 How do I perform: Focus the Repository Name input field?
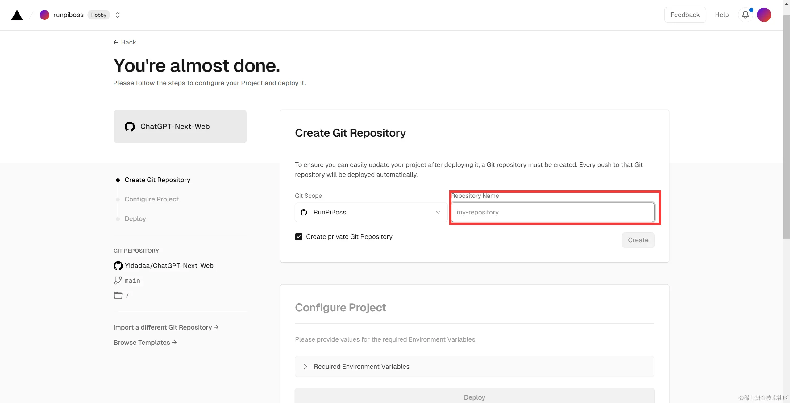(x=552, y=212)
